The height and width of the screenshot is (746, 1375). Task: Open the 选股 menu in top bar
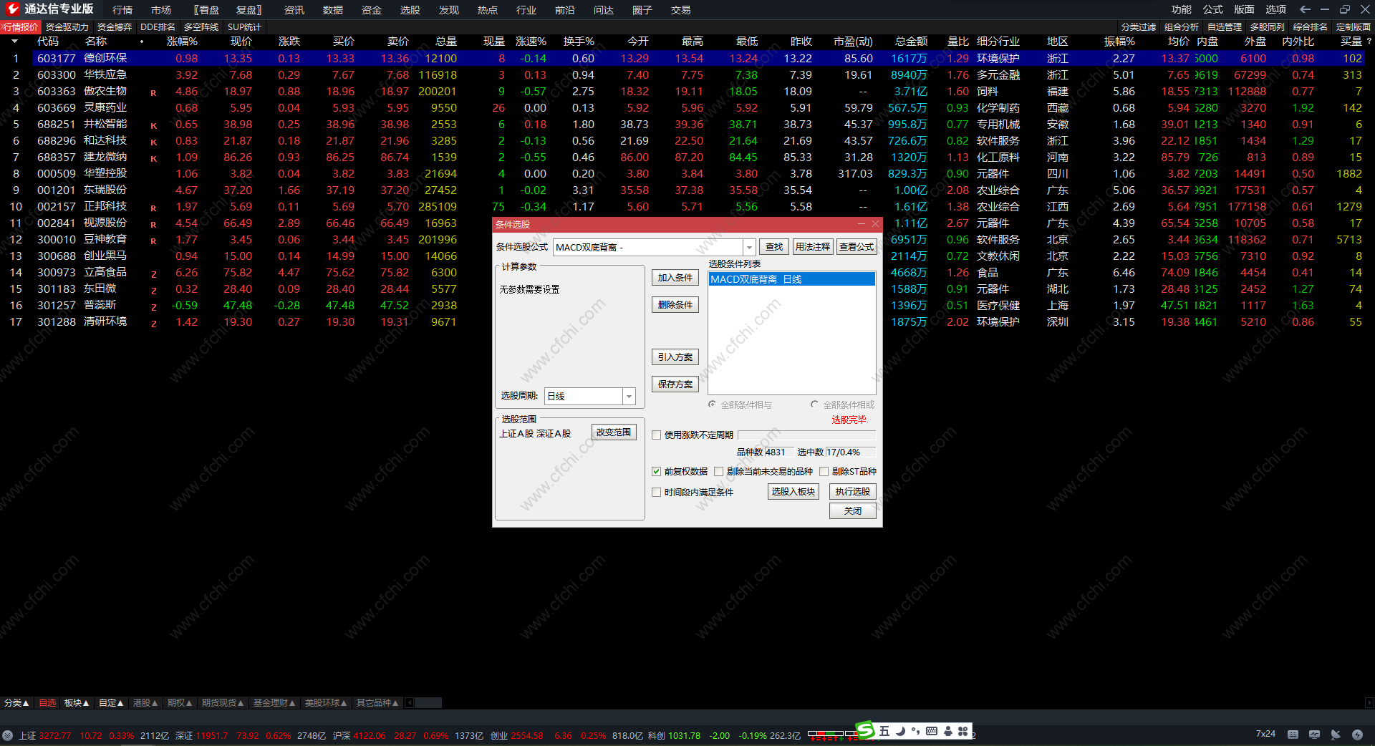[410, 10]
